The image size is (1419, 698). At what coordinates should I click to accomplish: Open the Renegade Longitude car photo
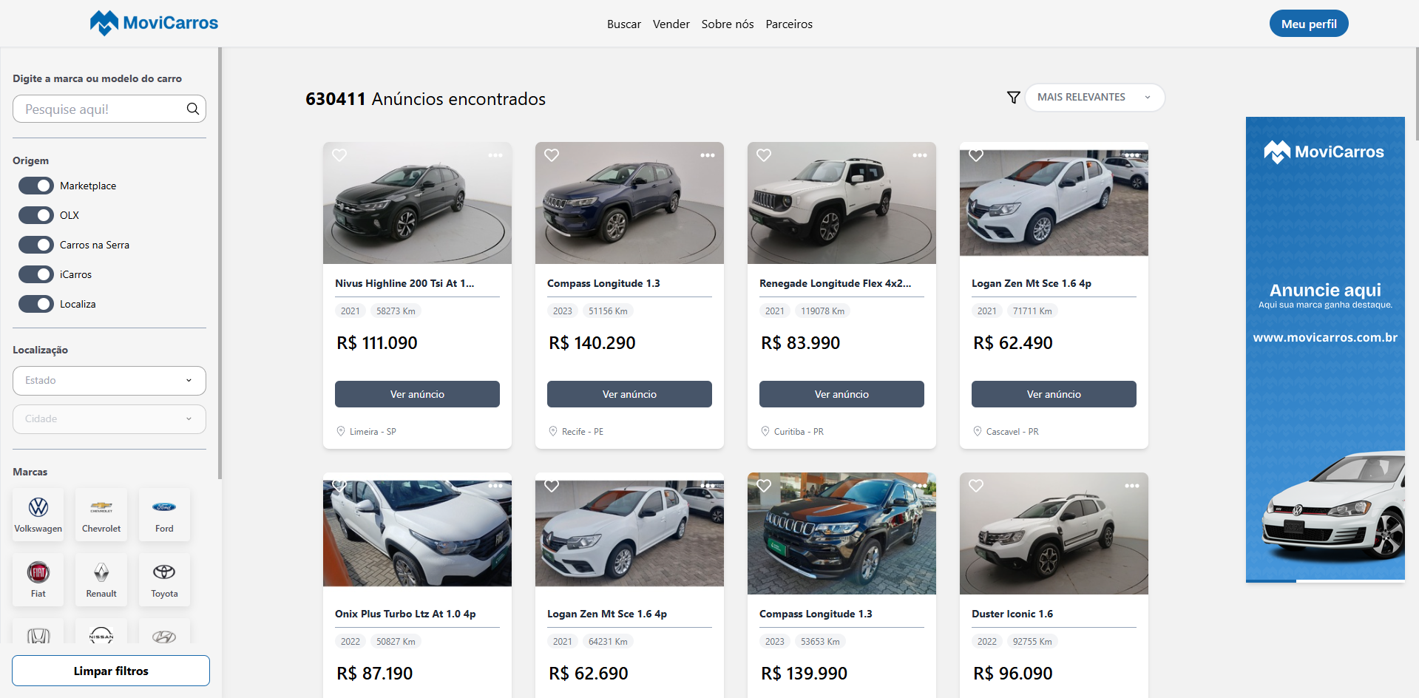(x=841, y=203)
